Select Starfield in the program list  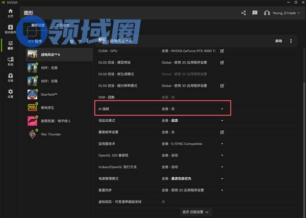point(49,94)
